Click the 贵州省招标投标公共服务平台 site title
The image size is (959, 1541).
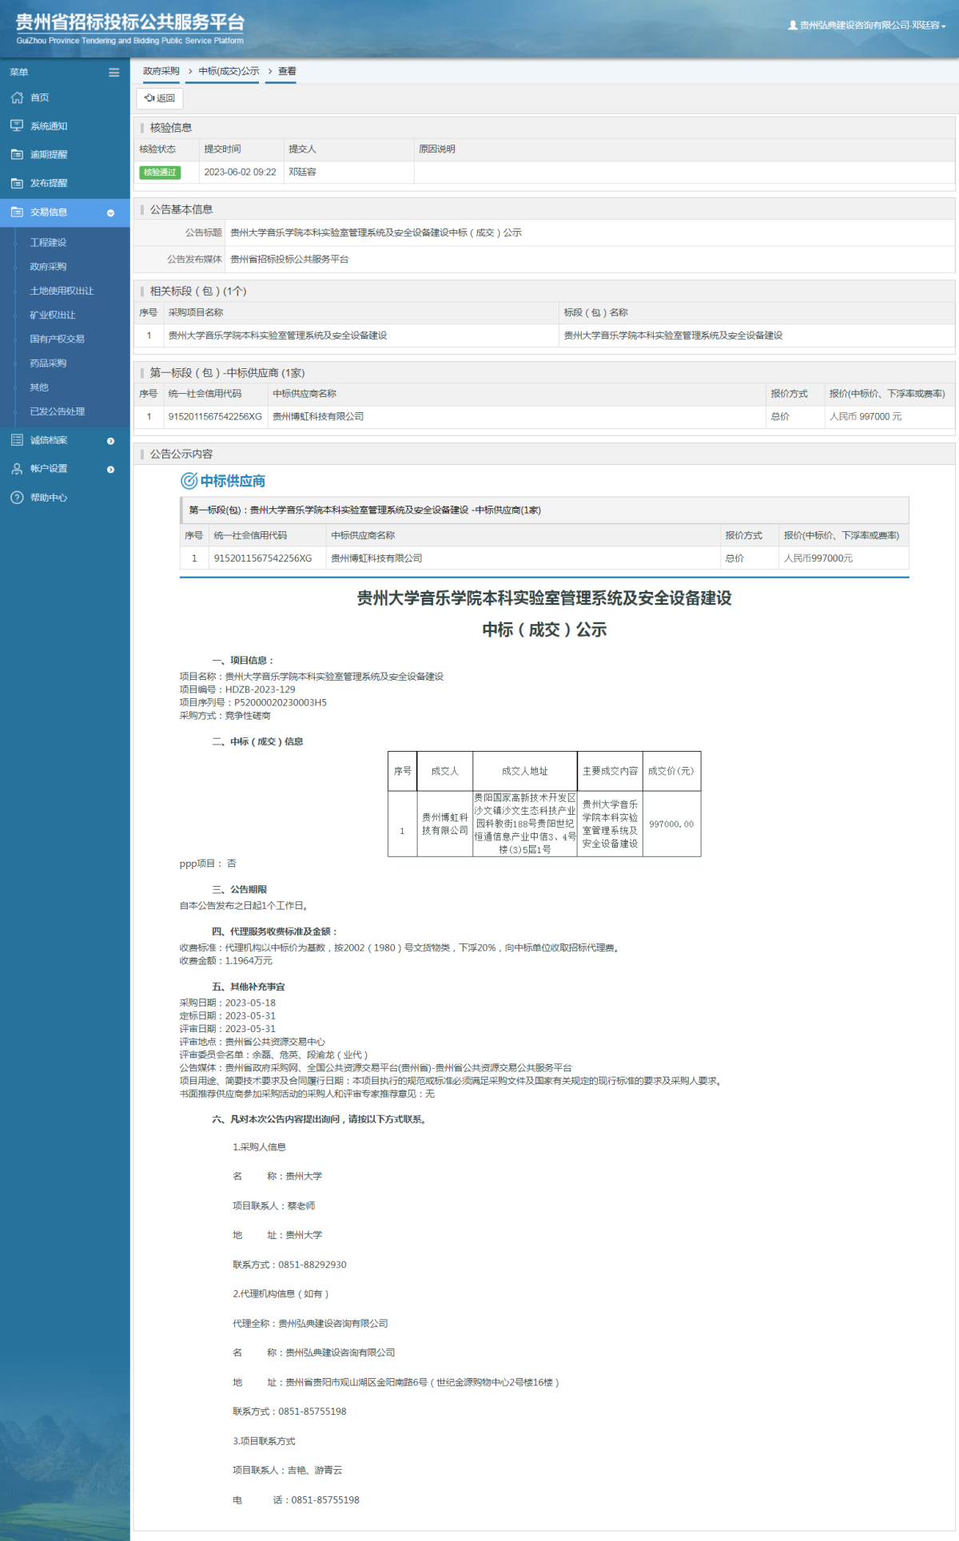click(130, 22)
